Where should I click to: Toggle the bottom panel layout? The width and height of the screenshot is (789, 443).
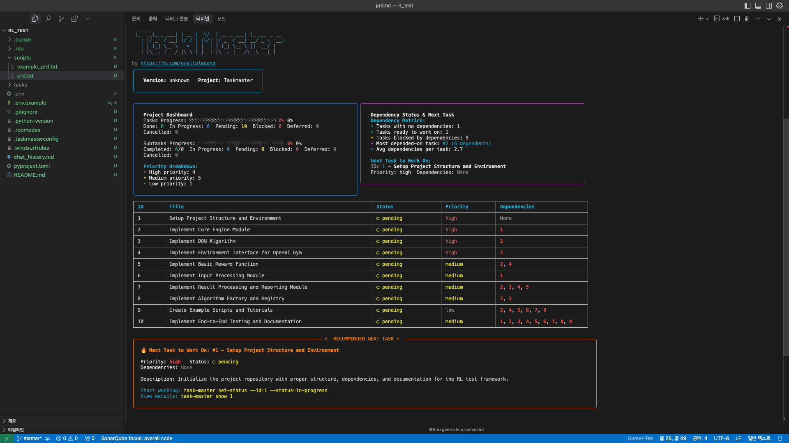tap(758, 6)
